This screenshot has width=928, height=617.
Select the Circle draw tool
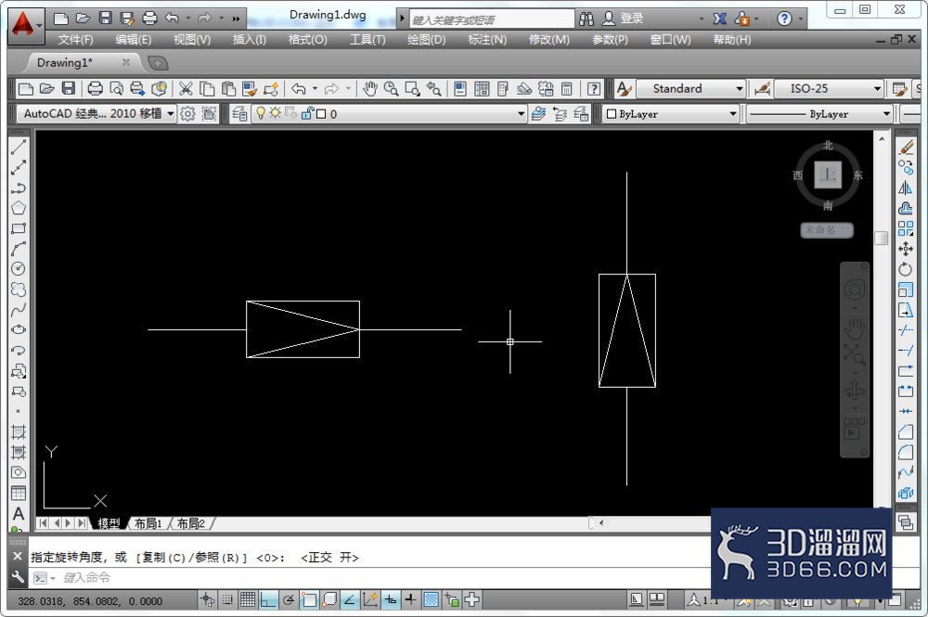point(19,268)
